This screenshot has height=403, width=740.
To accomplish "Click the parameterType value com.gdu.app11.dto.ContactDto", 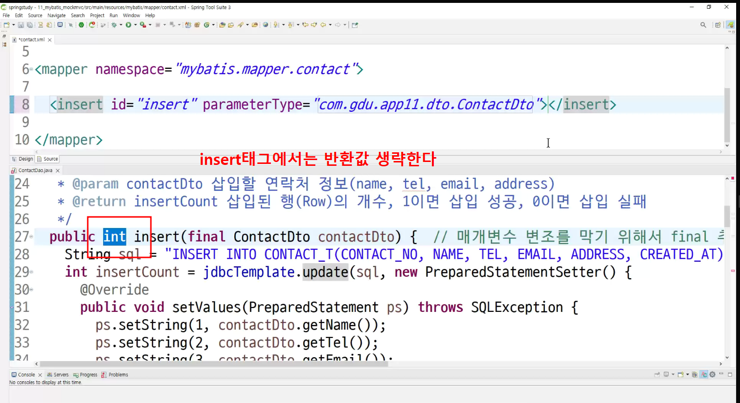I will point(426,105).
